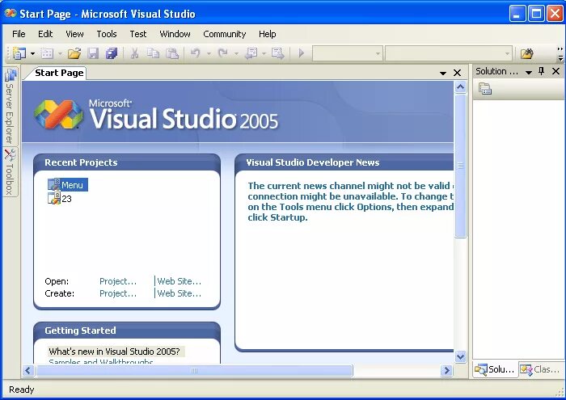Open the Redo history dropdown arrow
The width and height of the screenshot is (566, 400).
coord(236,54)
